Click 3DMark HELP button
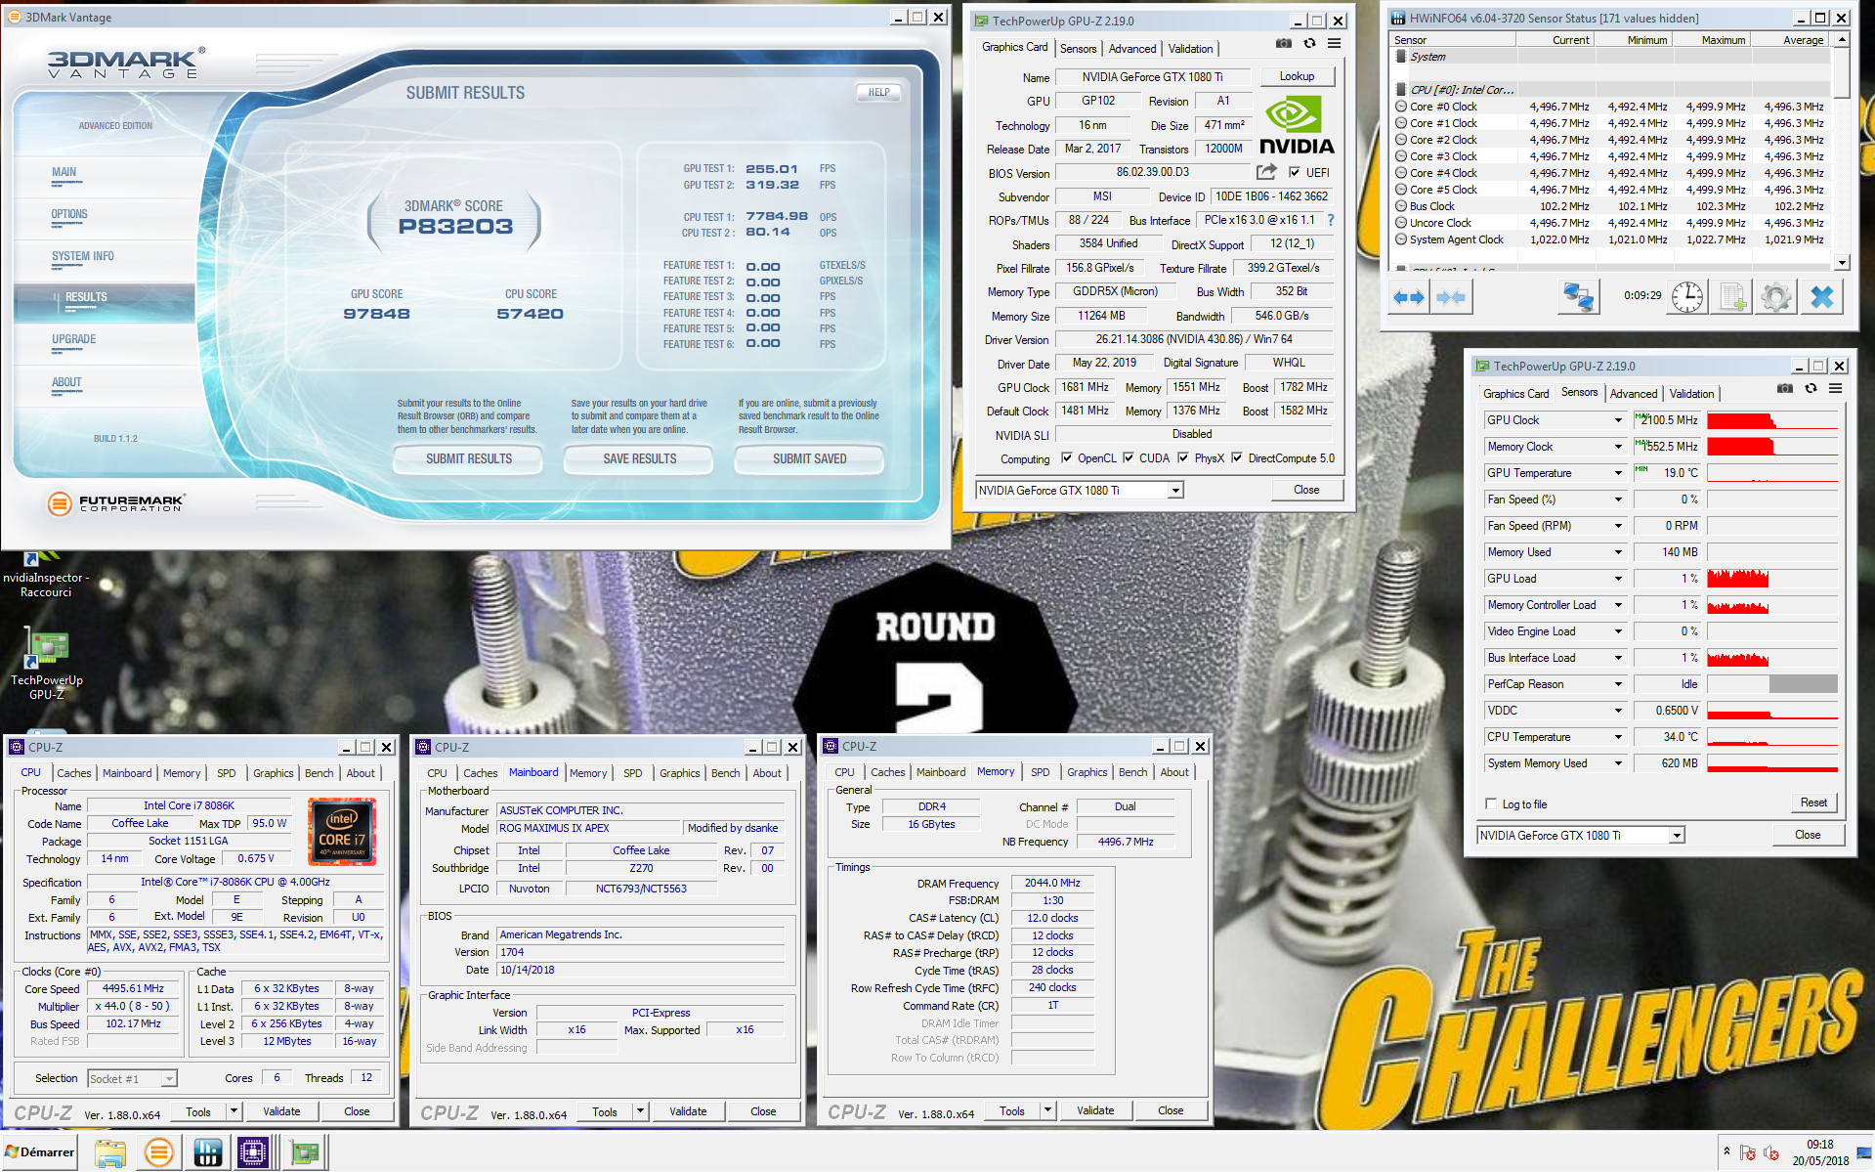This screenshot has width=1875, height=1172. pos(878,92)
